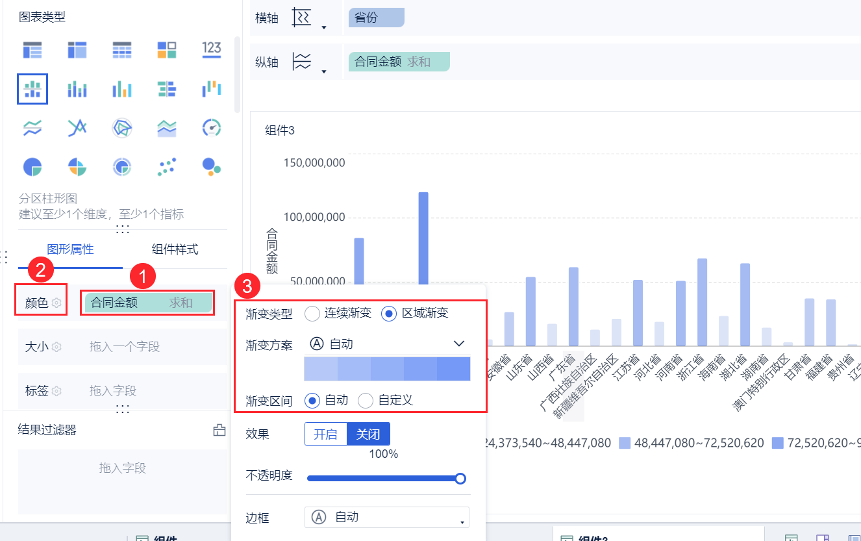861x541 pixels.
Task: Select the gauge chart icon
Action: click(212, 128)
